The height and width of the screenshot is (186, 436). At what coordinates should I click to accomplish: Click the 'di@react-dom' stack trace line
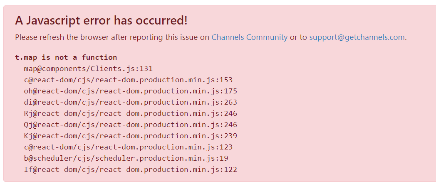tap(130, 102)
